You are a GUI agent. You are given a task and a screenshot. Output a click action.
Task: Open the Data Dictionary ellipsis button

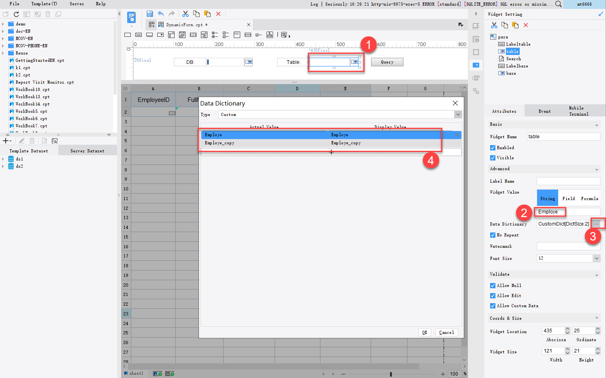coord(596,224)
